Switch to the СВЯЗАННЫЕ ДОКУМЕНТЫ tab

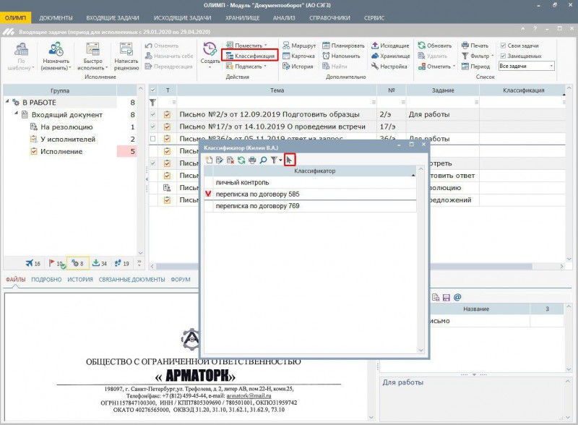tap(131, 279)
